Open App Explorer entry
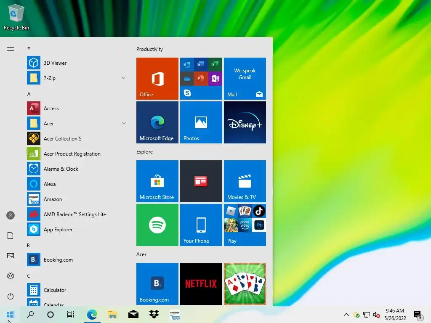This screenshot has height=323, width=431. (x=77, y=229)
